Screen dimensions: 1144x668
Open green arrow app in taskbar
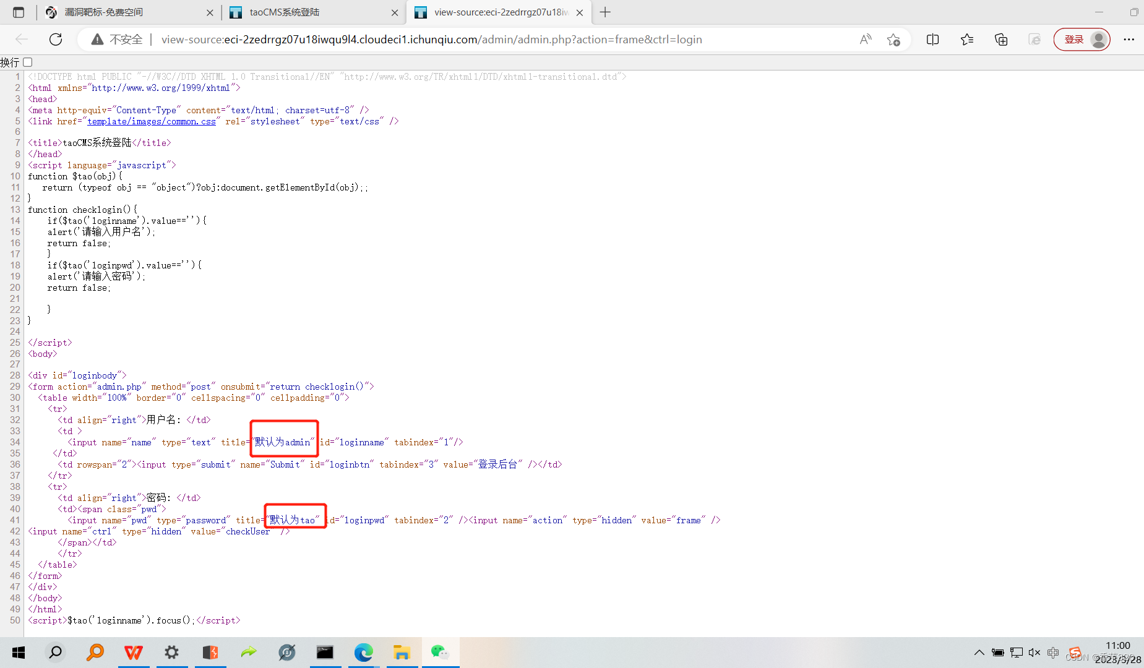coord(249,653)
